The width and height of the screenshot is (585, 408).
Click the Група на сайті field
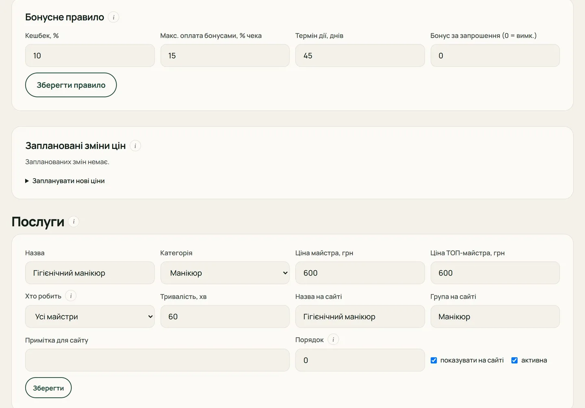tap(495, 317)
